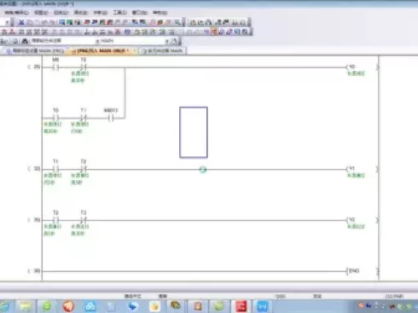Image resolution: width=418 pixels, height=313 pixels.
Task: Switch to the rightmost MAIN tab
Action: [162, 51]
